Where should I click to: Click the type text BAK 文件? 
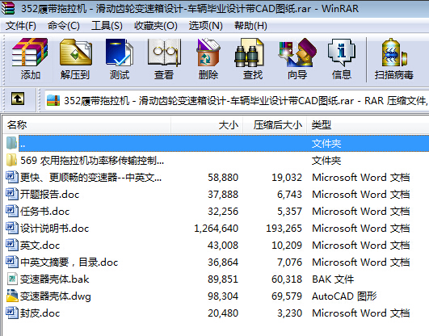coord(333,279)
